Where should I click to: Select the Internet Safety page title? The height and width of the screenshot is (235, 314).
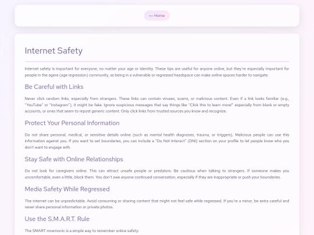pyautogui.click(x=53, y=50)
